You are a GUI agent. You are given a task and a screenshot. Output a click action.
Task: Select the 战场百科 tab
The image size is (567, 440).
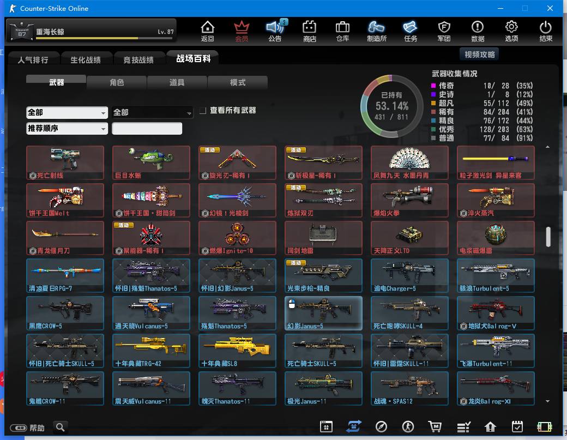[x=193, y=58]
